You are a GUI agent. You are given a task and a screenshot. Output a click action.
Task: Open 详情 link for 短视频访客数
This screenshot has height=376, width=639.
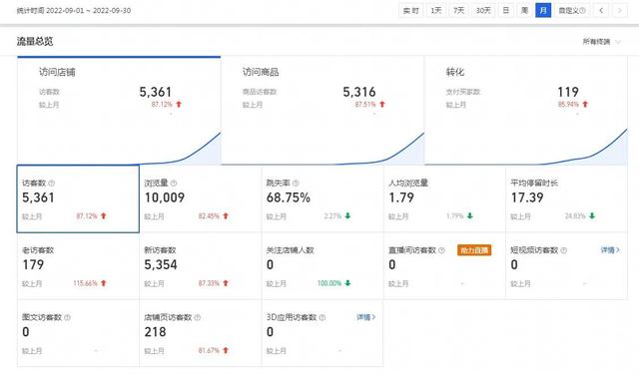pos(610,250)
